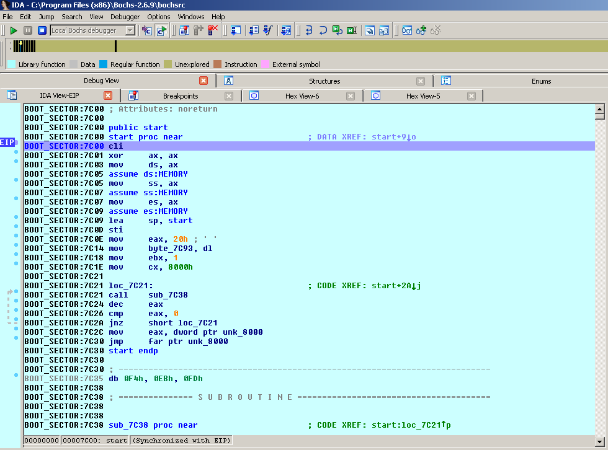This screenshot has width=608, height=450.
Task: Click the Library function color swatch
Action: coord(12,64)
